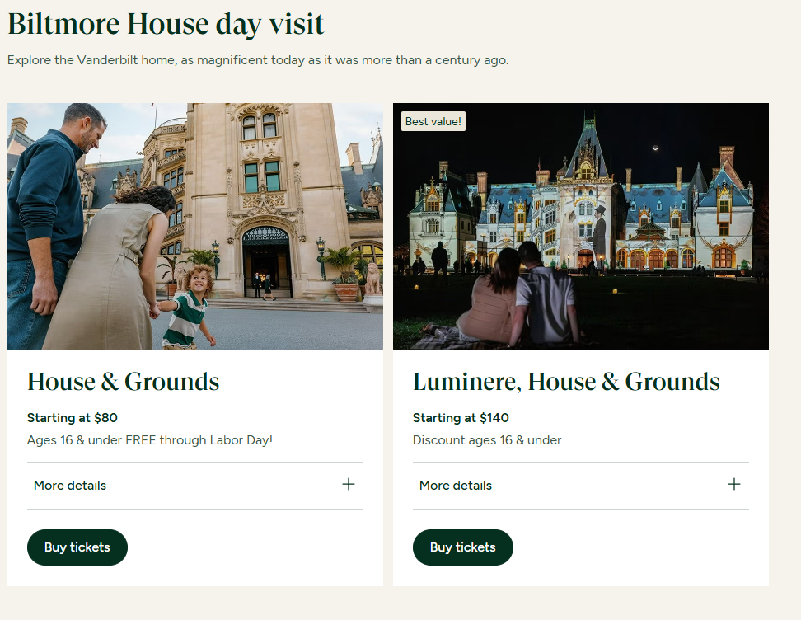Click Ages 16 & under FREE through Labor Day text

(x=150, y=440)
